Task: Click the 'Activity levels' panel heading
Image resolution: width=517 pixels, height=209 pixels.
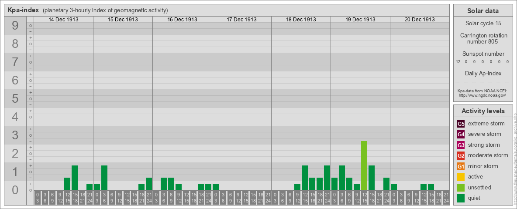Action: coord(483,111)
